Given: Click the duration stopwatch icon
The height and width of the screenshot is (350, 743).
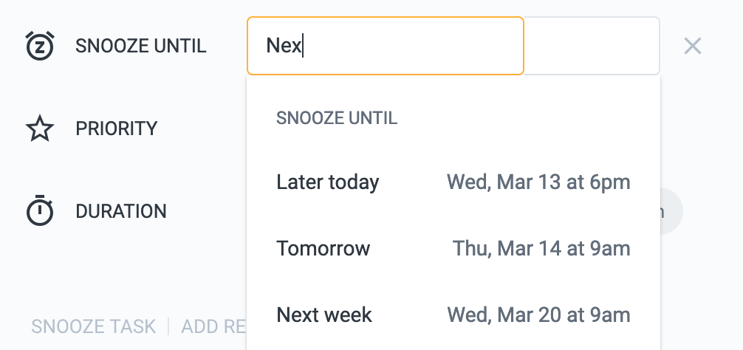Looking at the screenshot, I should [x=40, y=211].
